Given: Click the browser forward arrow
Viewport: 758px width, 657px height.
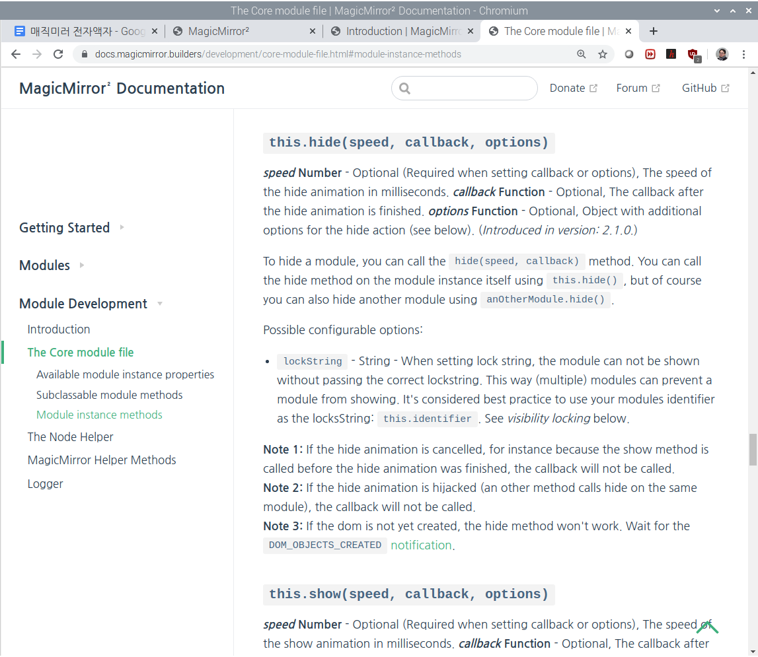Looking at the screenshot, I should pyautogui.click(x=37, y=54).
